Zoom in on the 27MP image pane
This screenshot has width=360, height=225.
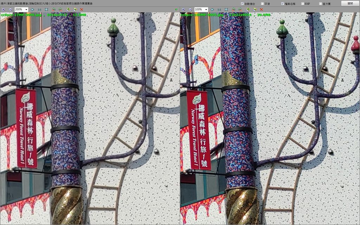pyautogui.click(x=4, y=9)
